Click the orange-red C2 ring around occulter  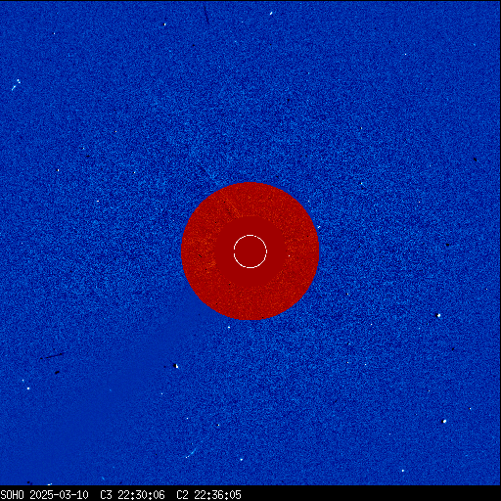tap(250, 251)
